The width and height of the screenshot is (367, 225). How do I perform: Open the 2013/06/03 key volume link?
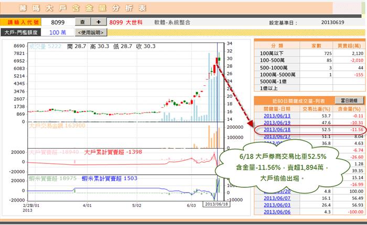pyautogui.click(x=277, y=205)
